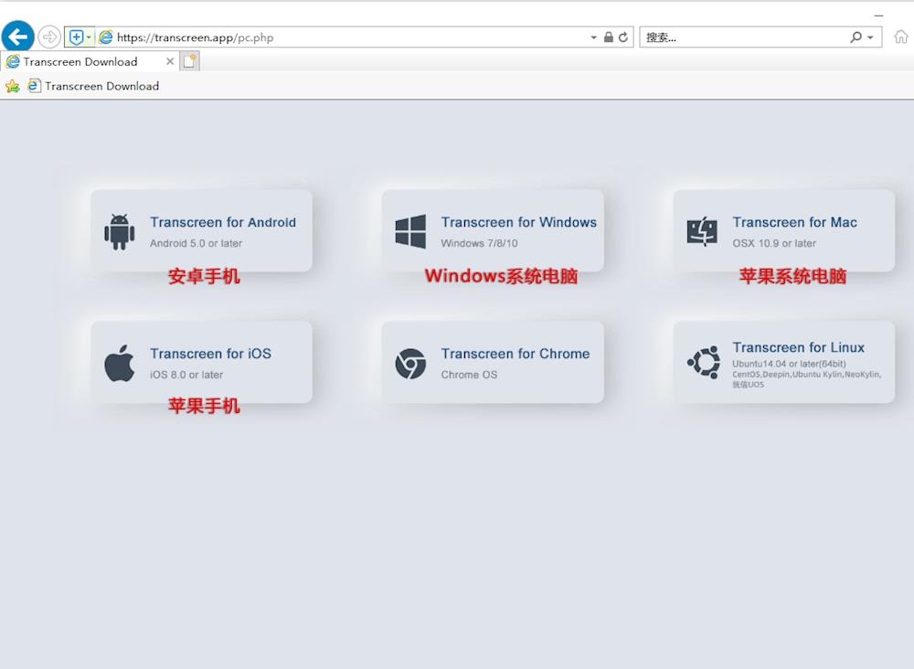The height and width of the screenshot is (669, 914).
Task: Click the 'OSX 10.9 or later' text
Action: [x=774, y=244]
